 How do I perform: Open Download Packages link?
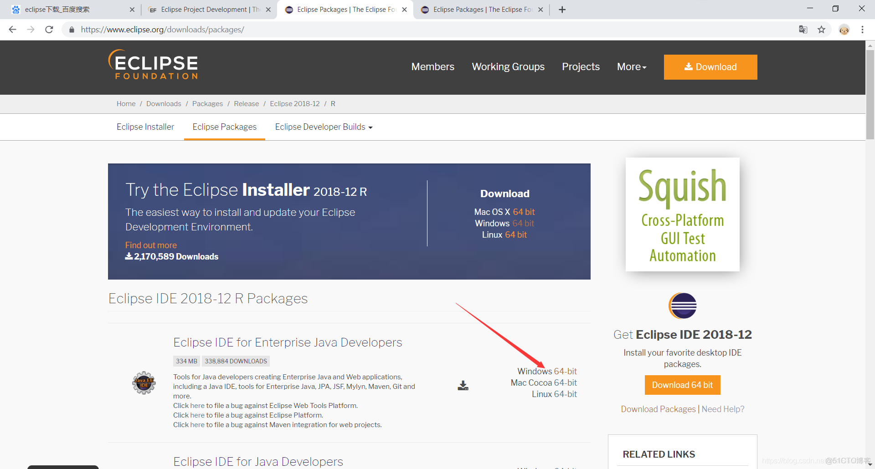(x=658, y=409)
